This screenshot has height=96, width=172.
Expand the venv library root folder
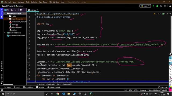click(x=7, y=19)
